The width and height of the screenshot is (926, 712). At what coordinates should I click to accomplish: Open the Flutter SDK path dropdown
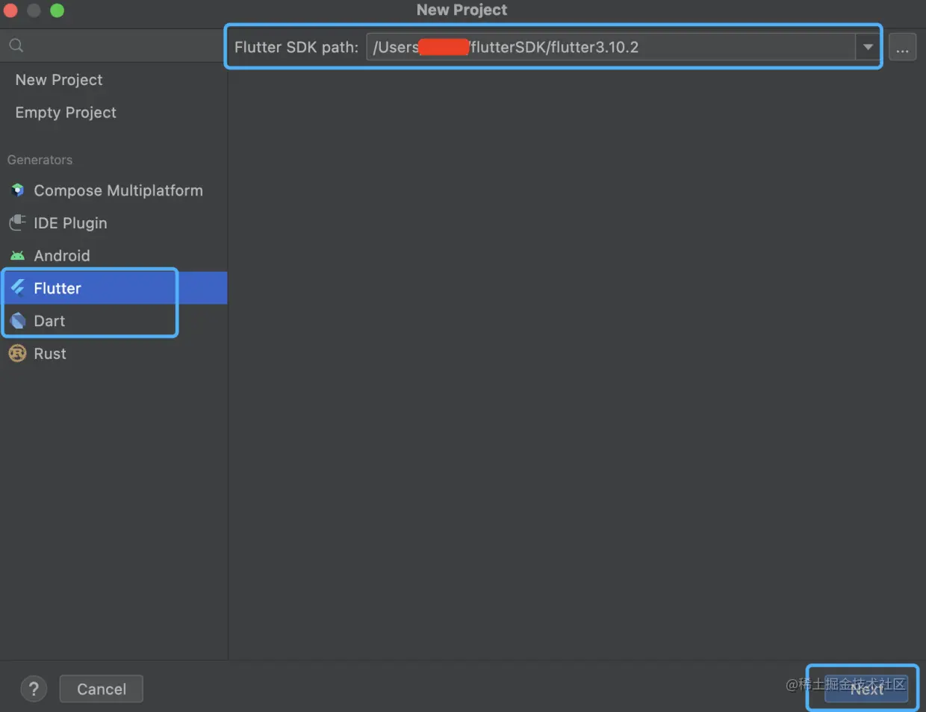coord(867,47)
